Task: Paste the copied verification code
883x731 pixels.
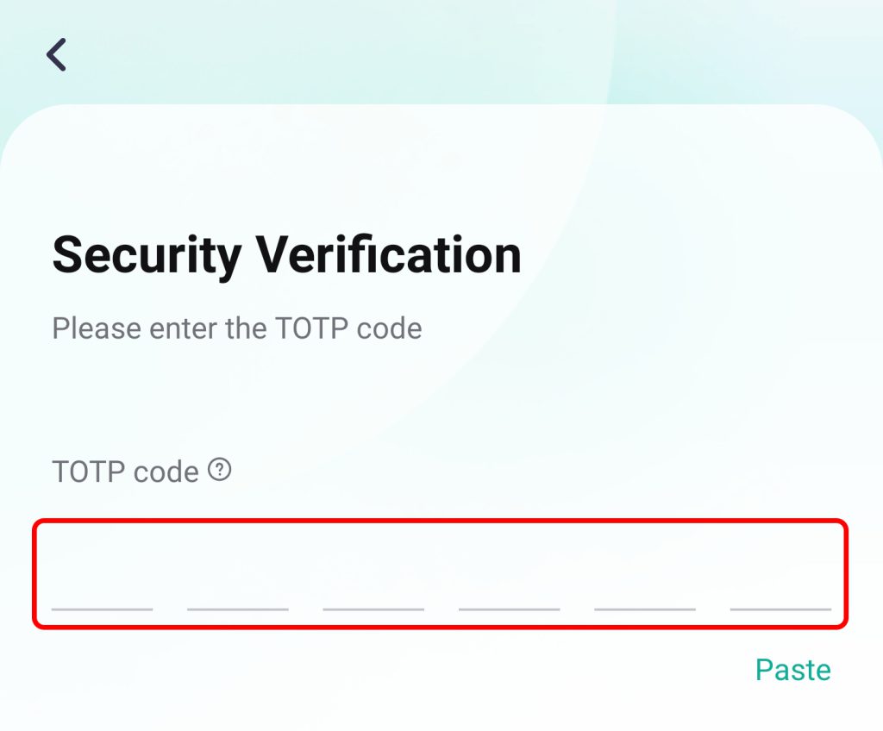Action: pyautogui.click(x=792, y=670)
